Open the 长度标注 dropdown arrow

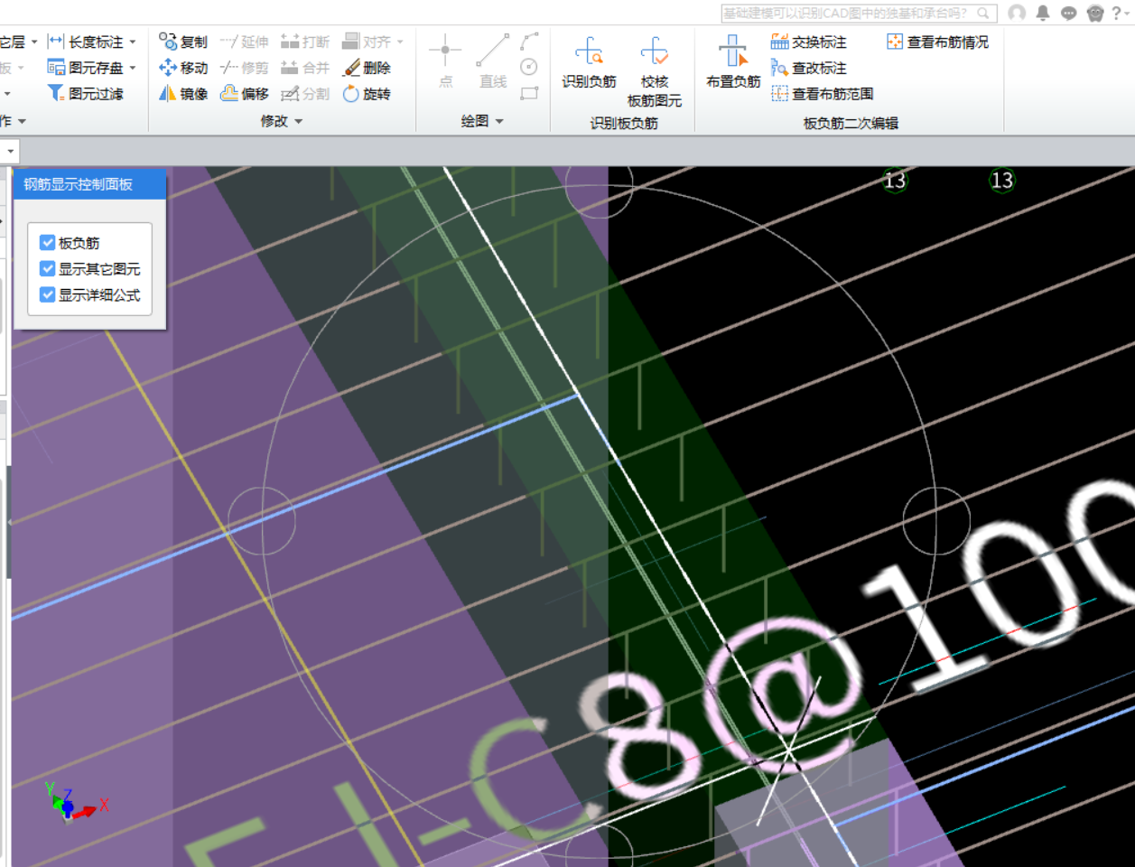pos(133,42)
